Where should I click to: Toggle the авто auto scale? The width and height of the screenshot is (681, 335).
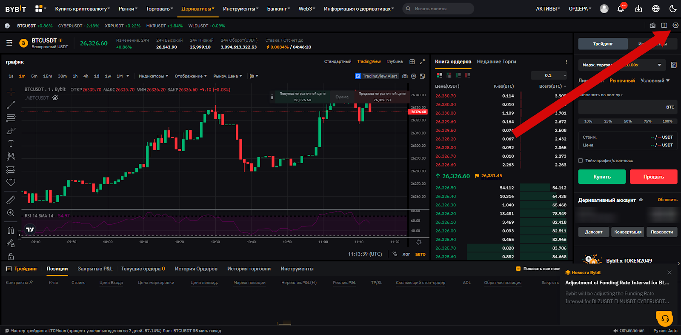tap(421, 254)
